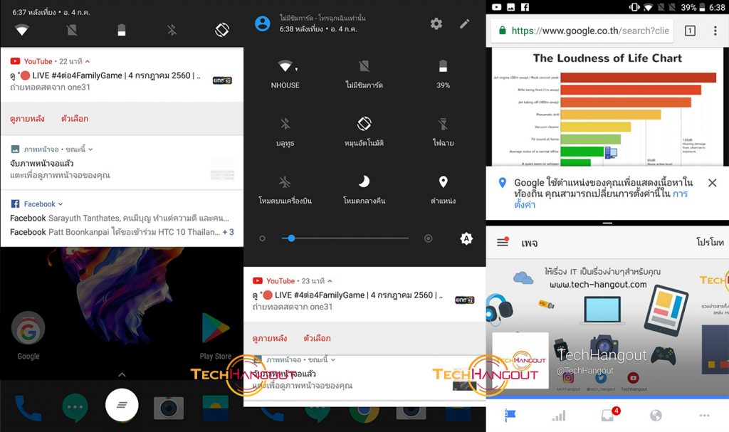Tap the blue user account avatar
The width and height of the screenshot is (729, 432).
point(263,23)
